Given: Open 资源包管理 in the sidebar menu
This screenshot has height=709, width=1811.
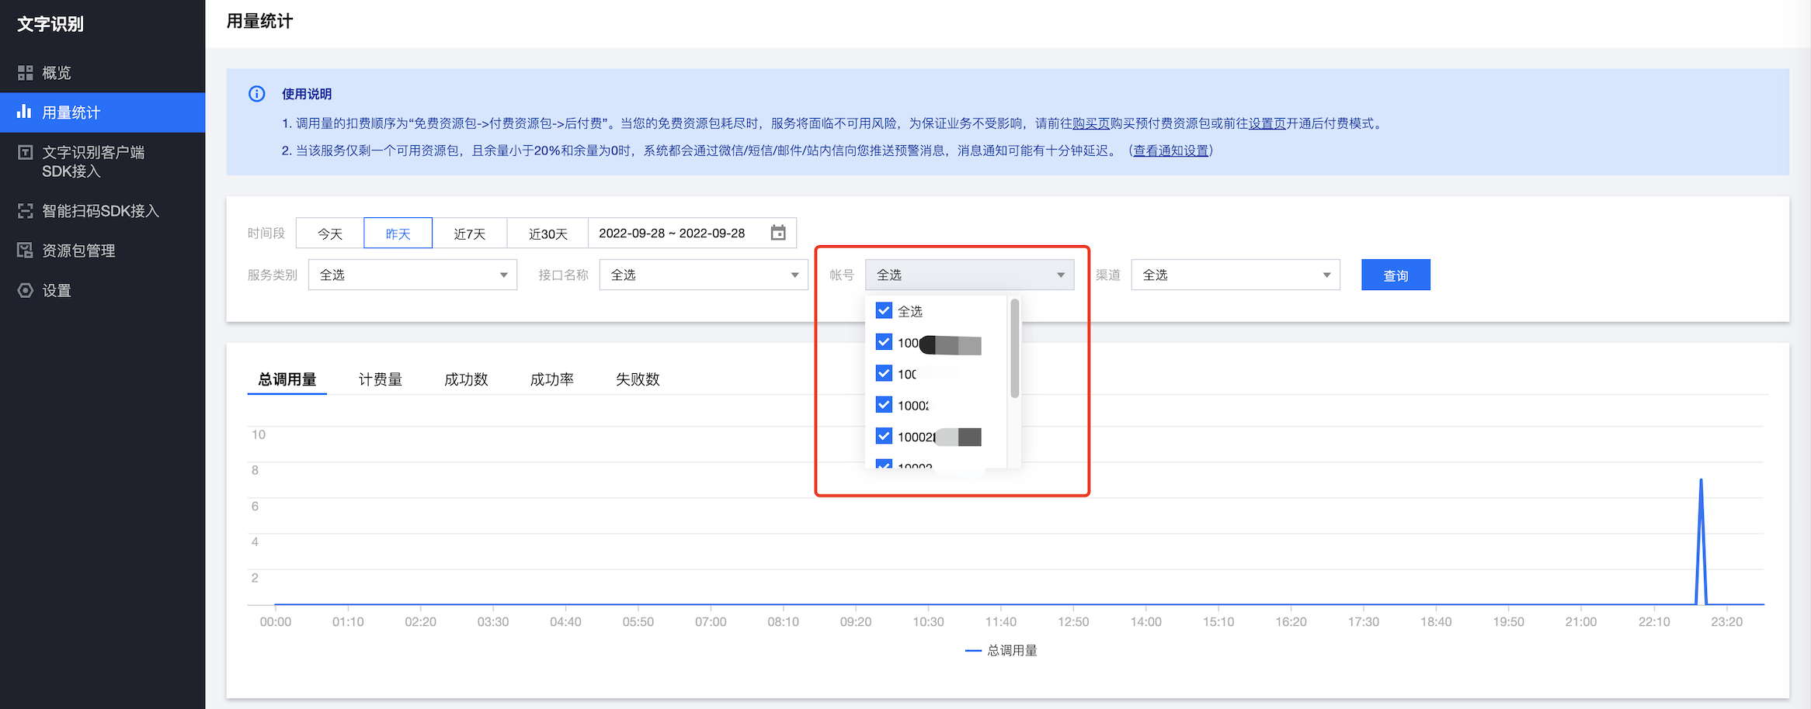Looking at the screenshot, I should pos(103,250).
